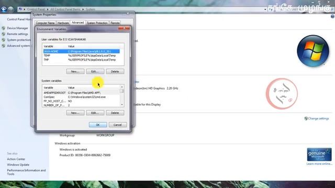Click the system variables scrollbar down arrow
Screen dimensions: 335x188
coord(122,104)
